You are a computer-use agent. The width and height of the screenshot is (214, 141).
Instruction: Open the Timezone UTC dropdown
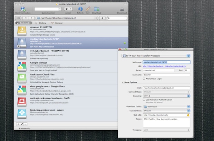tap(166, 130)
